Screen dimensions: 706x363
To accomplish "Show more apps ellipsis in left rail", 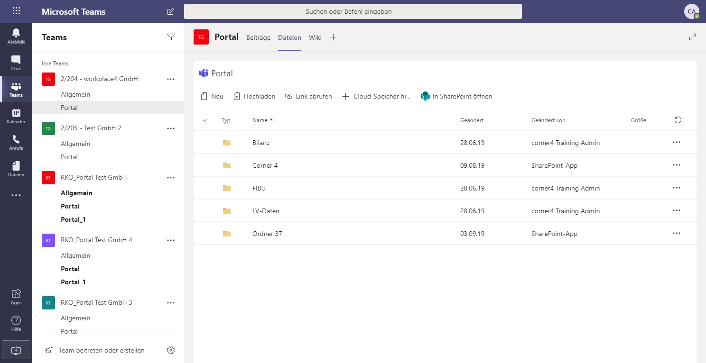I will click(x=16, y=195).
